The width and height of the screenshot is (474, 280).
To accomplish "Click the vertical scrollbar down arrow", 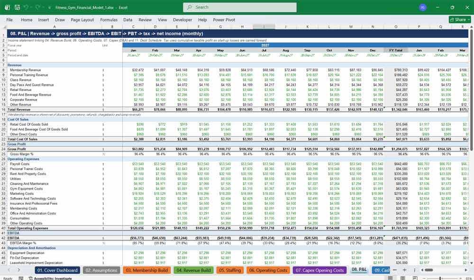I will [471, 263].
